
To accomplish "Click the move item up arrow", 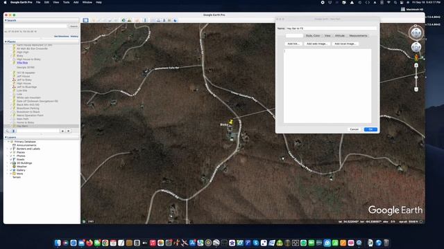I will point(62,131).
